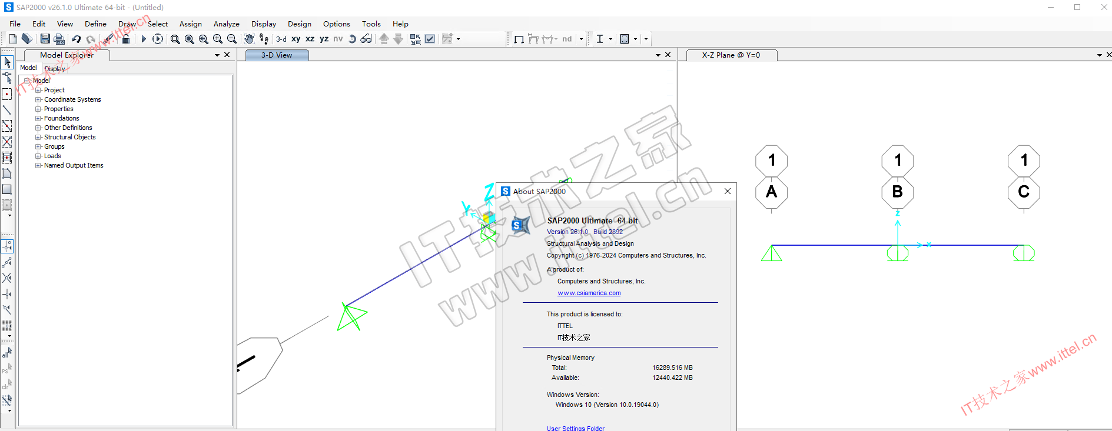This screenshot has width=1112, height=431.
Task: Expand the Structural Objects tree node
Action: pos(38,137)
